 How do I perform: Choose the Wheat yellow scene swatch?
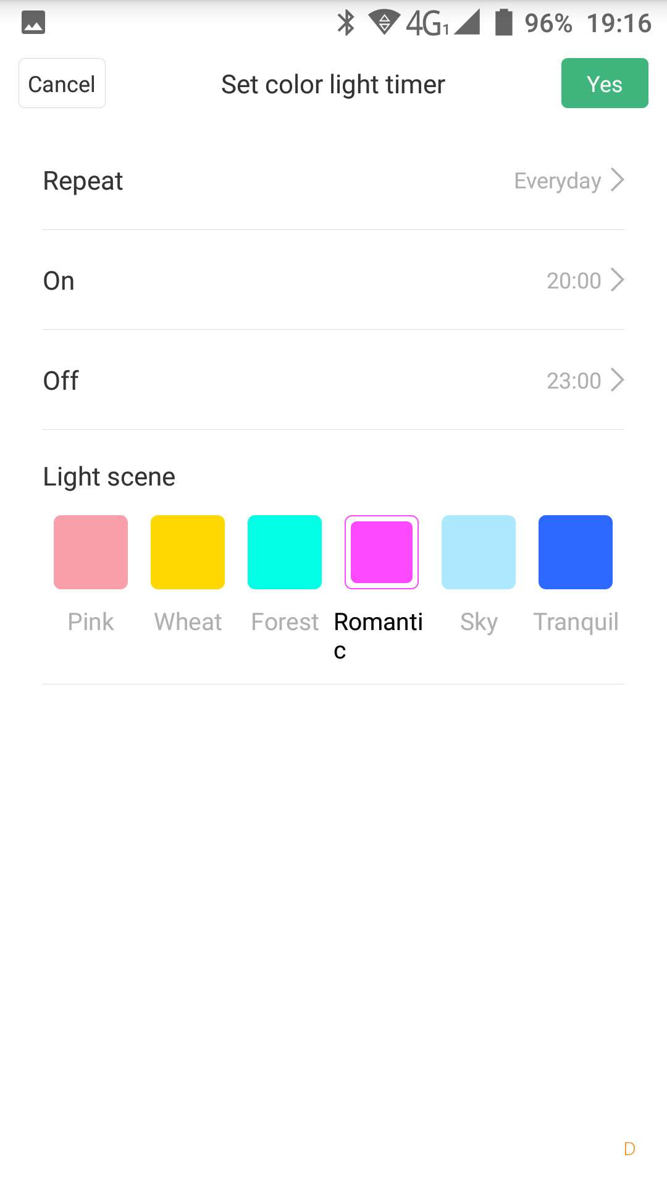pyautogui.click(x=188, y=552)
